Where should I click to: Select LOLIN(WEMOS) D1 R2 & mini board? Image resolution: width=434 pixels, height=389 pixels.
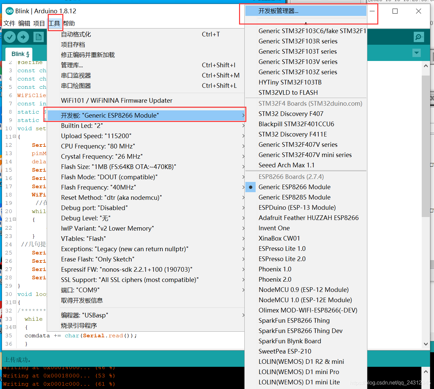(306, 361)
